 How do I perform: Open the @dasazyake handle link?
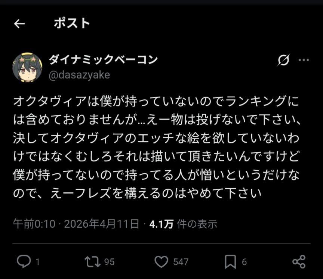(79, 75)
